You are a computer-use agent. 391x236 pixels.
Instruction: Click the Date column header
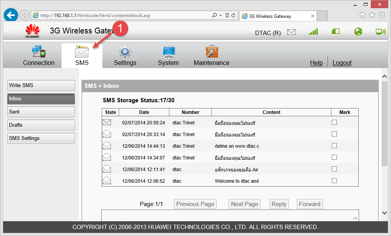click(x=144, y=112)
